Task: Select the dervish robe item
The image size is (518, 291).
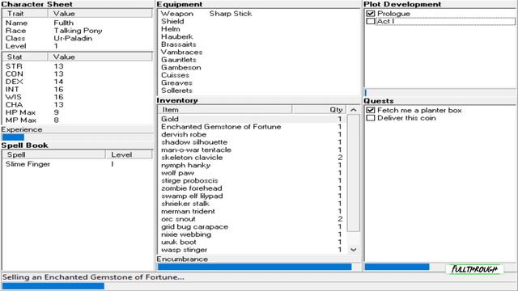Action: [x=252, y=134]
